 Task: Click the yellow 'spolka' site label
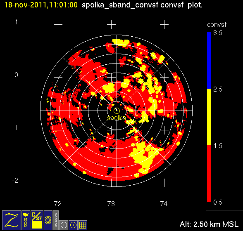[117, 118]
